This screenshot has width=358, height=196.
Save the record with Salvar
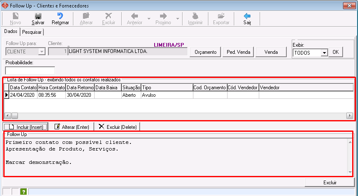click(x=38, y=18)
